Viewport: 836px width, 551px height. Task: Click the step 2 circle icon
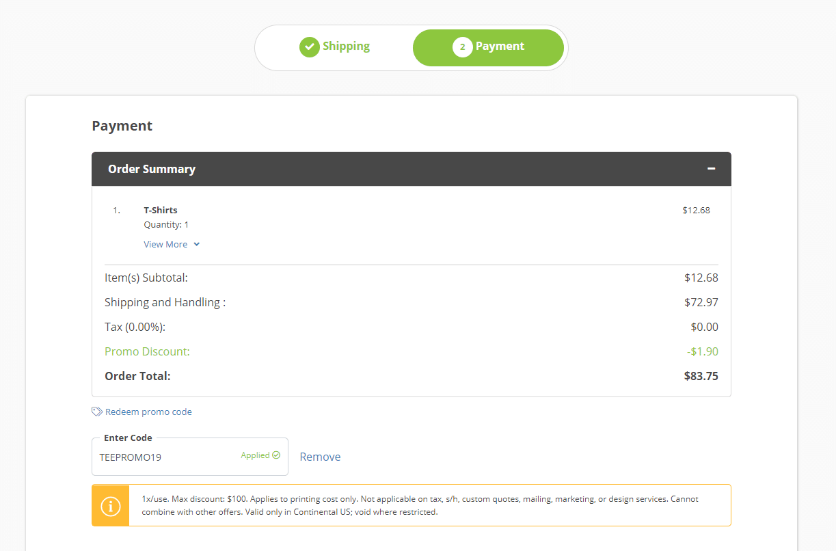(462, 47)
